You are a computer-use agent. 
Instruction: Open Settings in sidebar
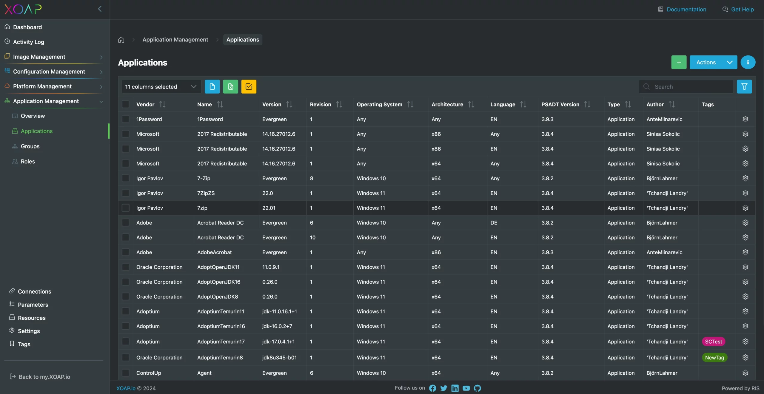[29, 331]
